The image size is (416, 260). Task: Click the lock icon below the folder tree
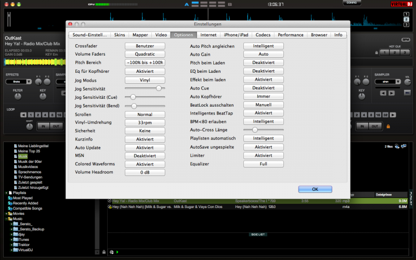104,252
